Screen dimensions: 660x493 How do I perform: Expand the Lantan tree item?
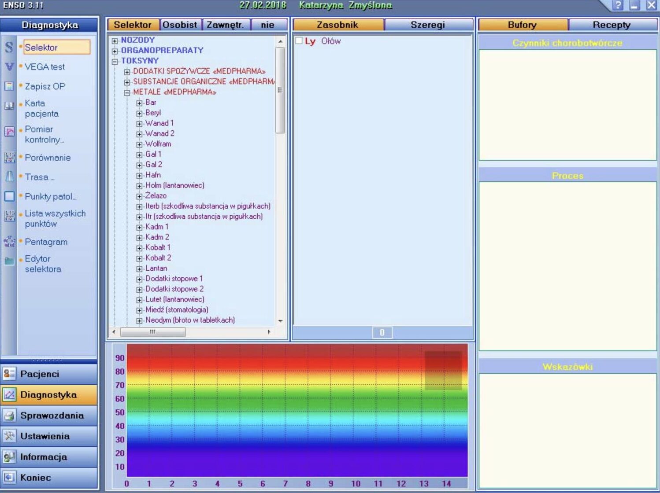point(139,269)
